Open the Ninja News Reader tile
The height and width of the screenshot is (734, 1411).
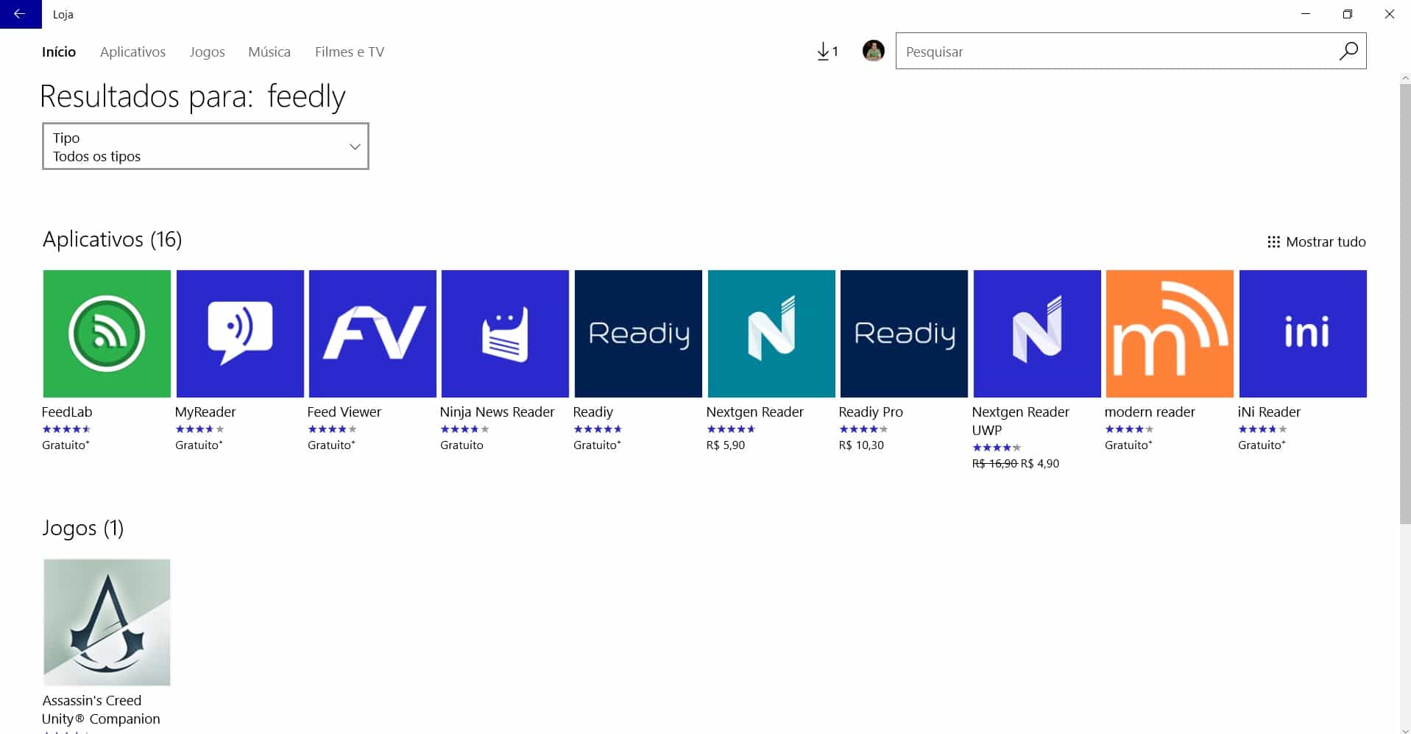click(505, 334)
